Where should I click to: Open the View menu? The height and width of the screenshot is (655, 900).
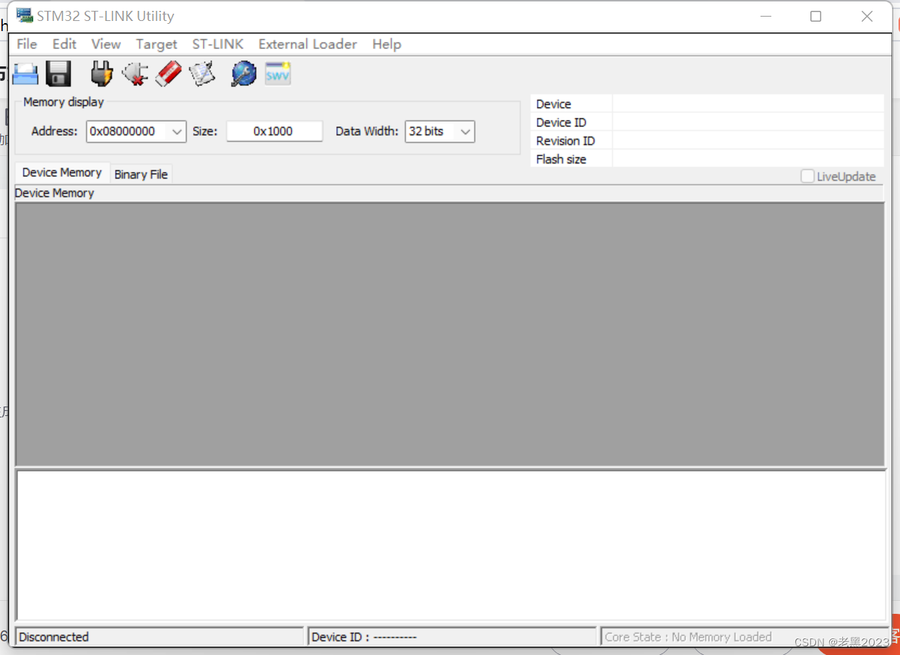click(106, 44)
